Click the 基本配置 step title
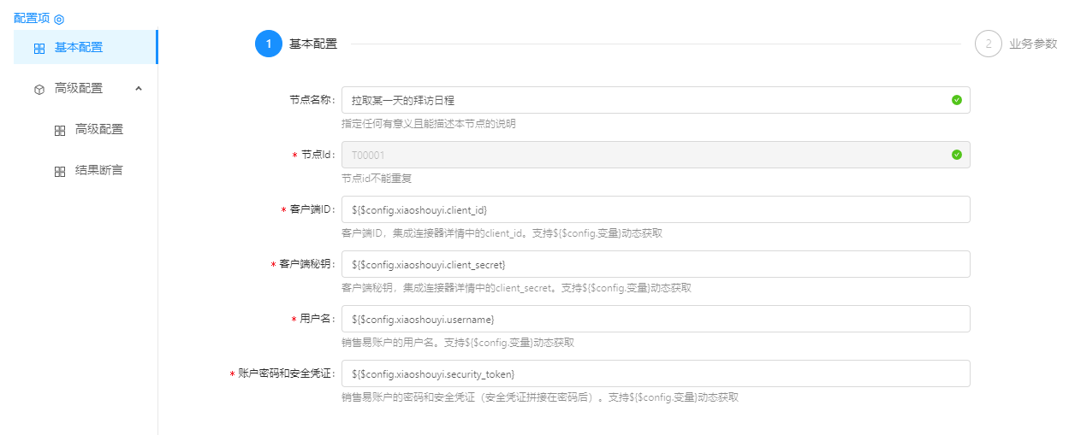Viewport: 1069px width, 435px height. [313, 44]
